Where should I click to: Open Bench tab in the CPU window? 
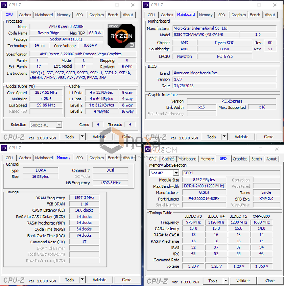coord(113,15)
